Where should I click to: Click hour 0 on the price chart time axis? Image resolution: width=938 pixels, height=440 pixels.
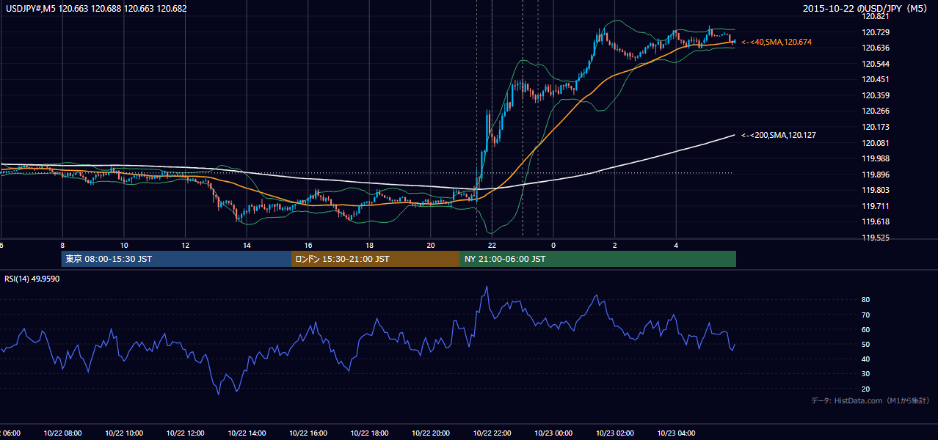[x=553, y=245]
